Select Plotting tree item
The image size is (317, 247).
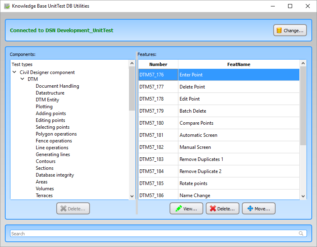(x=44, y=107)
